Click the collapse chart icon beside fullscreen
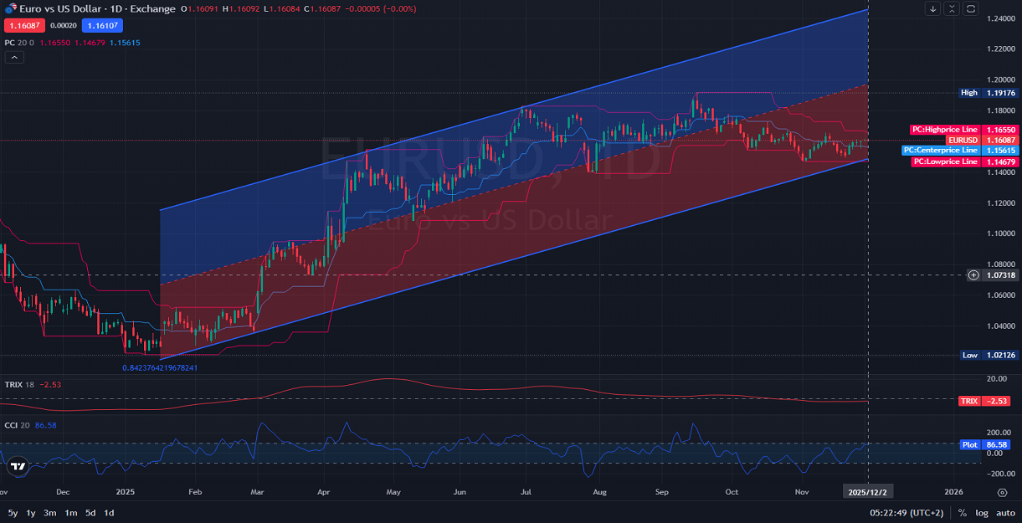Image resolution: width=1022 pixels, height=523 pixels. (x=951, y=8)
